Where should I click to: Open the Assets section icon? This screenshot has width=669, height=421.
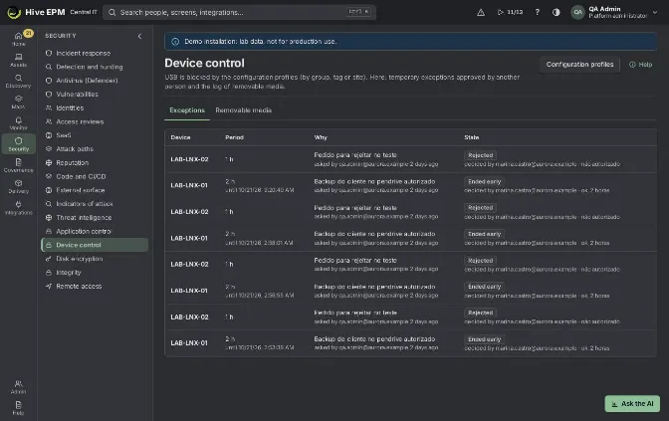18,60
